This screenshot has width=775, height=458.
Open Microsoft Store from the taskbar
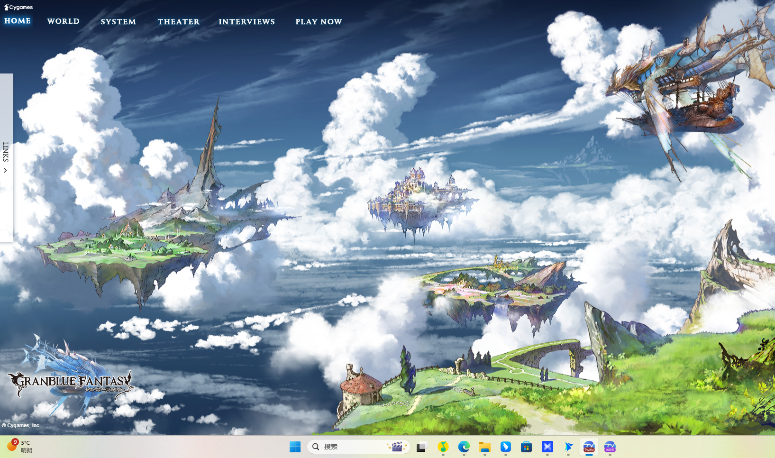click(x=526, y=447)
